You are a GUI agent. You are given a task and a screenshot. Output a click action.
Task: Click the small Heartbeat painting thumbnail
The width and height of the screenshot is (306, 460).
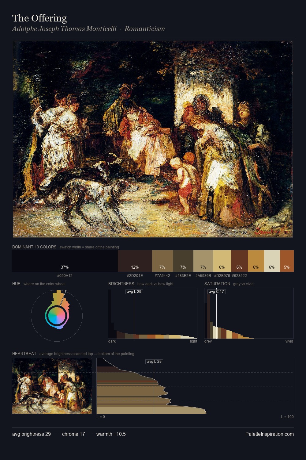click(x=52, y=386)
